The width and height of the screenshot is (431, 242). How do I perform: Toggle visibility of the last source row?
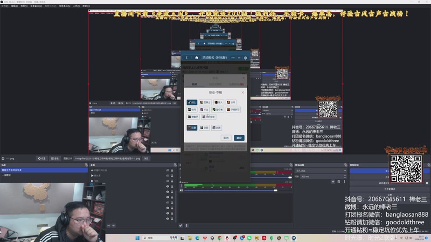[x=168, y=219]
